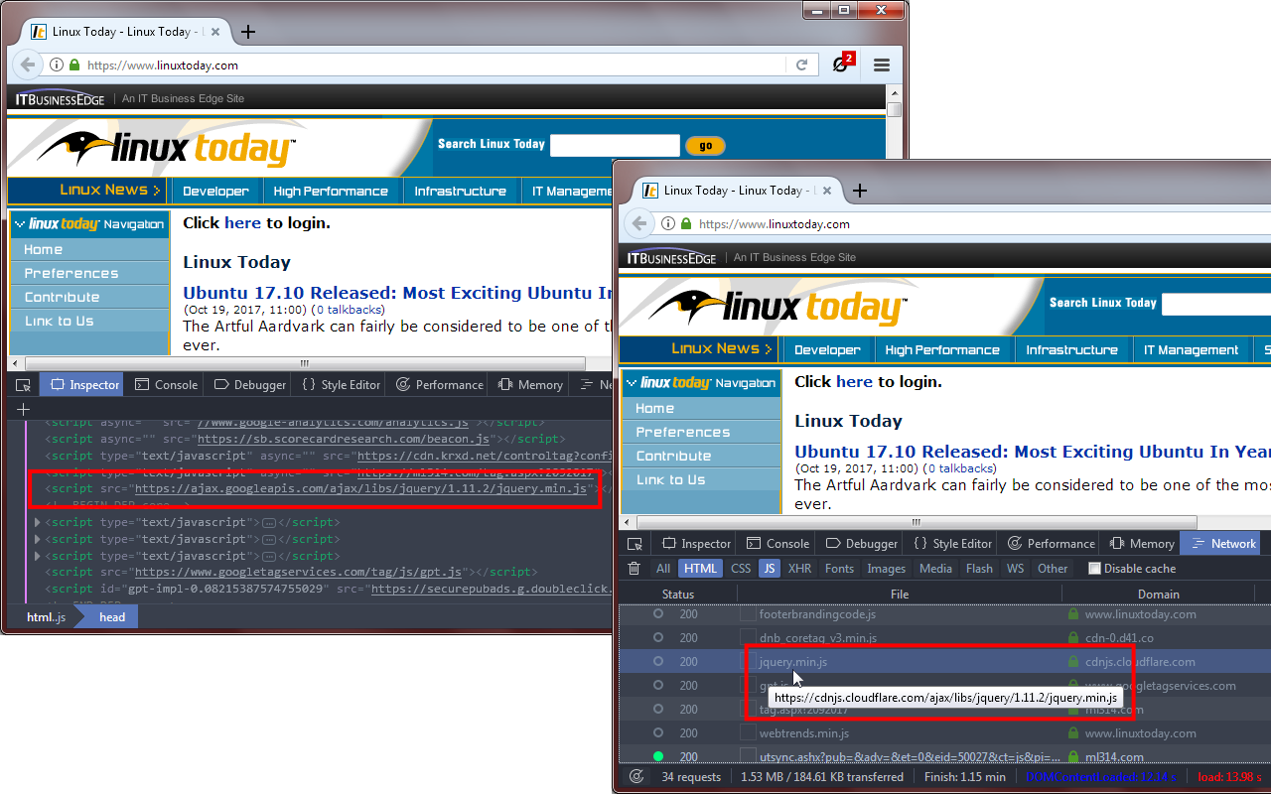Open Developer menu item in front window
This screenshot has height=794, width=1271.
coord(827,350)
